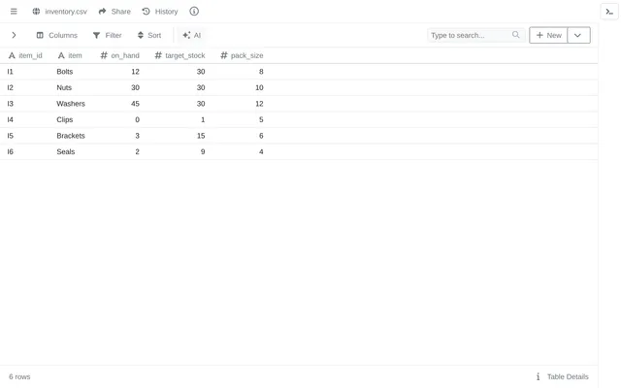Screen dimensions: 621x388
Task: Select the item_id column header
Action: point(25,55)
